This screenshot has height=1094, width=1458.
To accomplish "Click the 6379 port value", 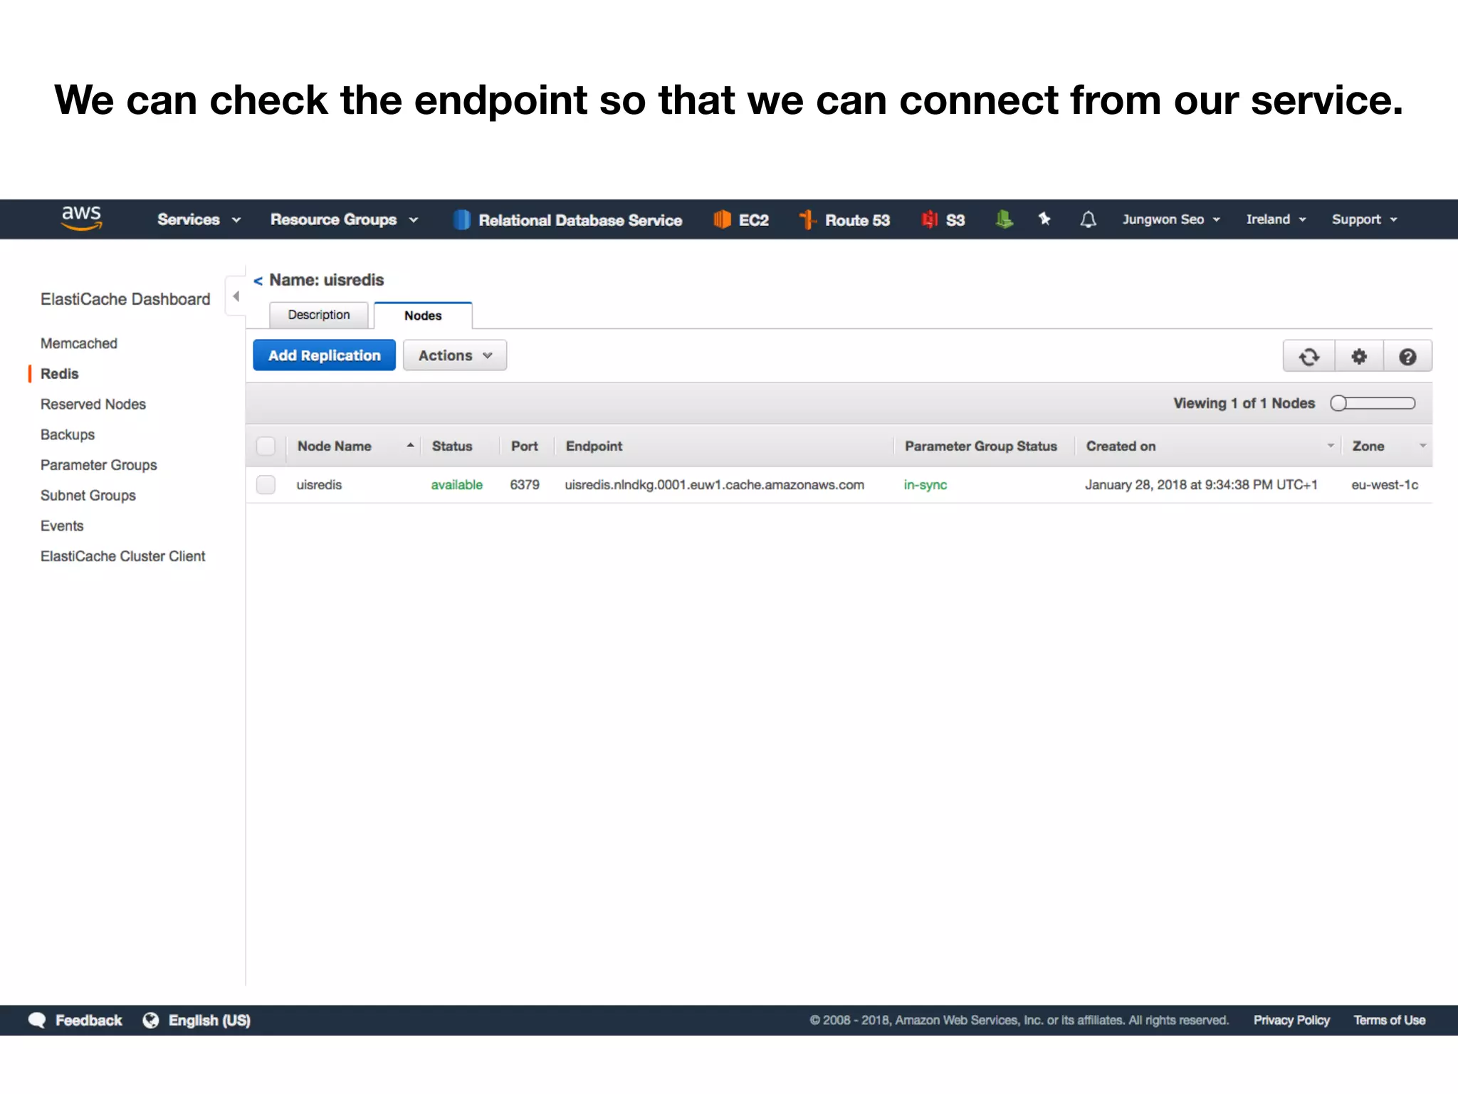I will click(525, 484).
